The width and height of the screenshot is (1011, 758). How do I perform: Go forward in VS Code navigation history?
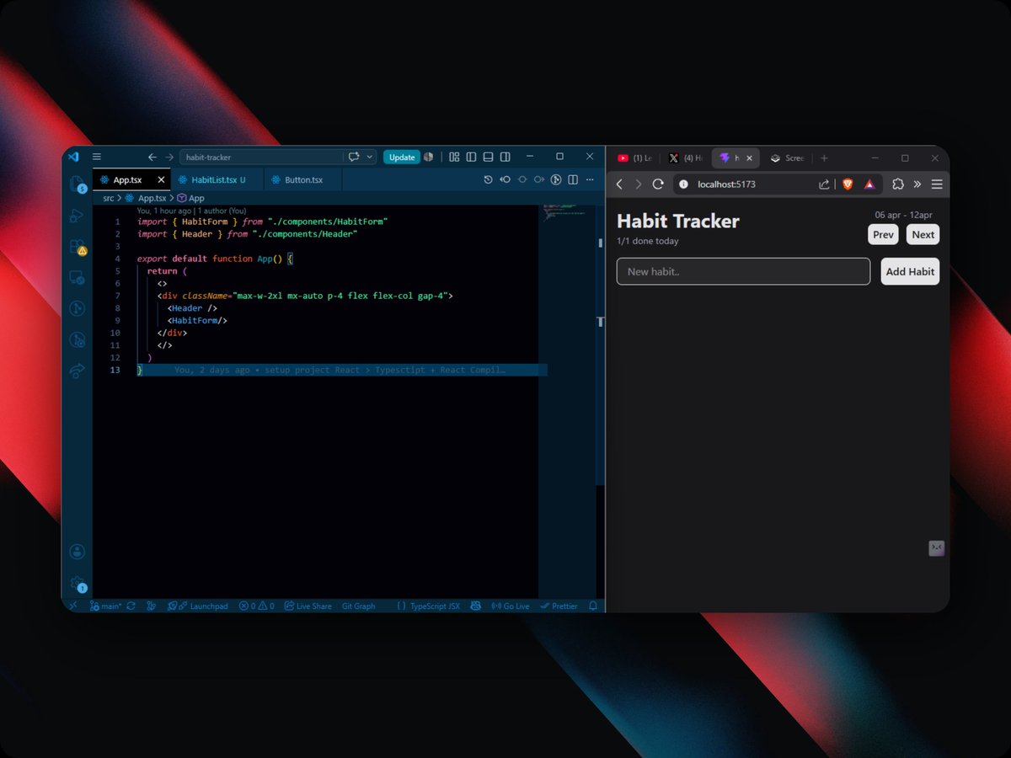(x=169, y=157)
